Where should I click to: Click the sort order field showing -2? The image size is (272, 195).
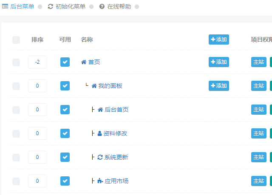(x=38, y=62)
